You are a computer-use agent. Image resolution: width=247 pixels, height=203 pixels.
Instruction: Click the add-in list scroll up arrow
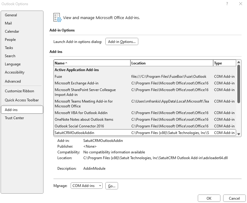click(x=239, y=62)
